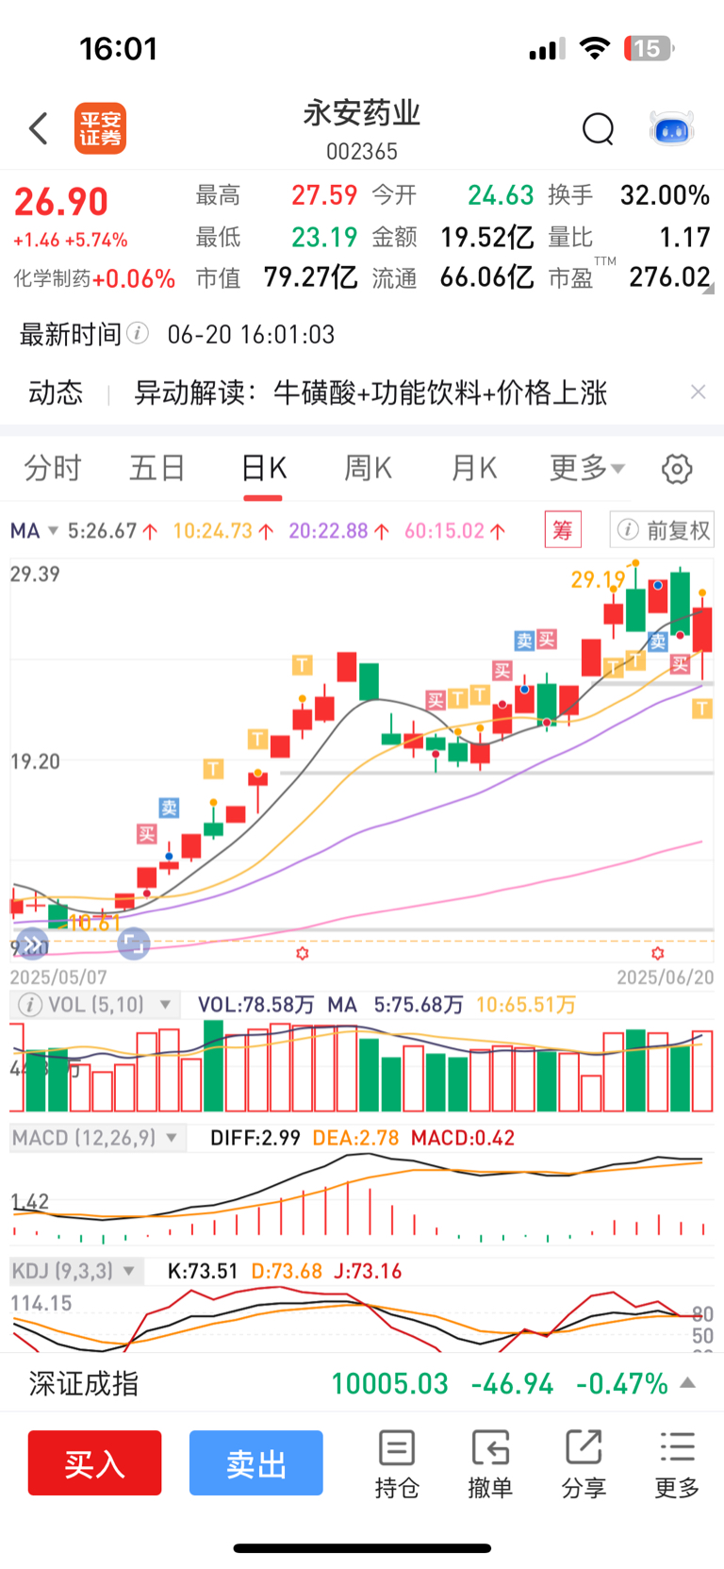Viewport: 724px width, 1569px height.
Task: Tap VOL:78.58万 reading
Action: 255,1005
